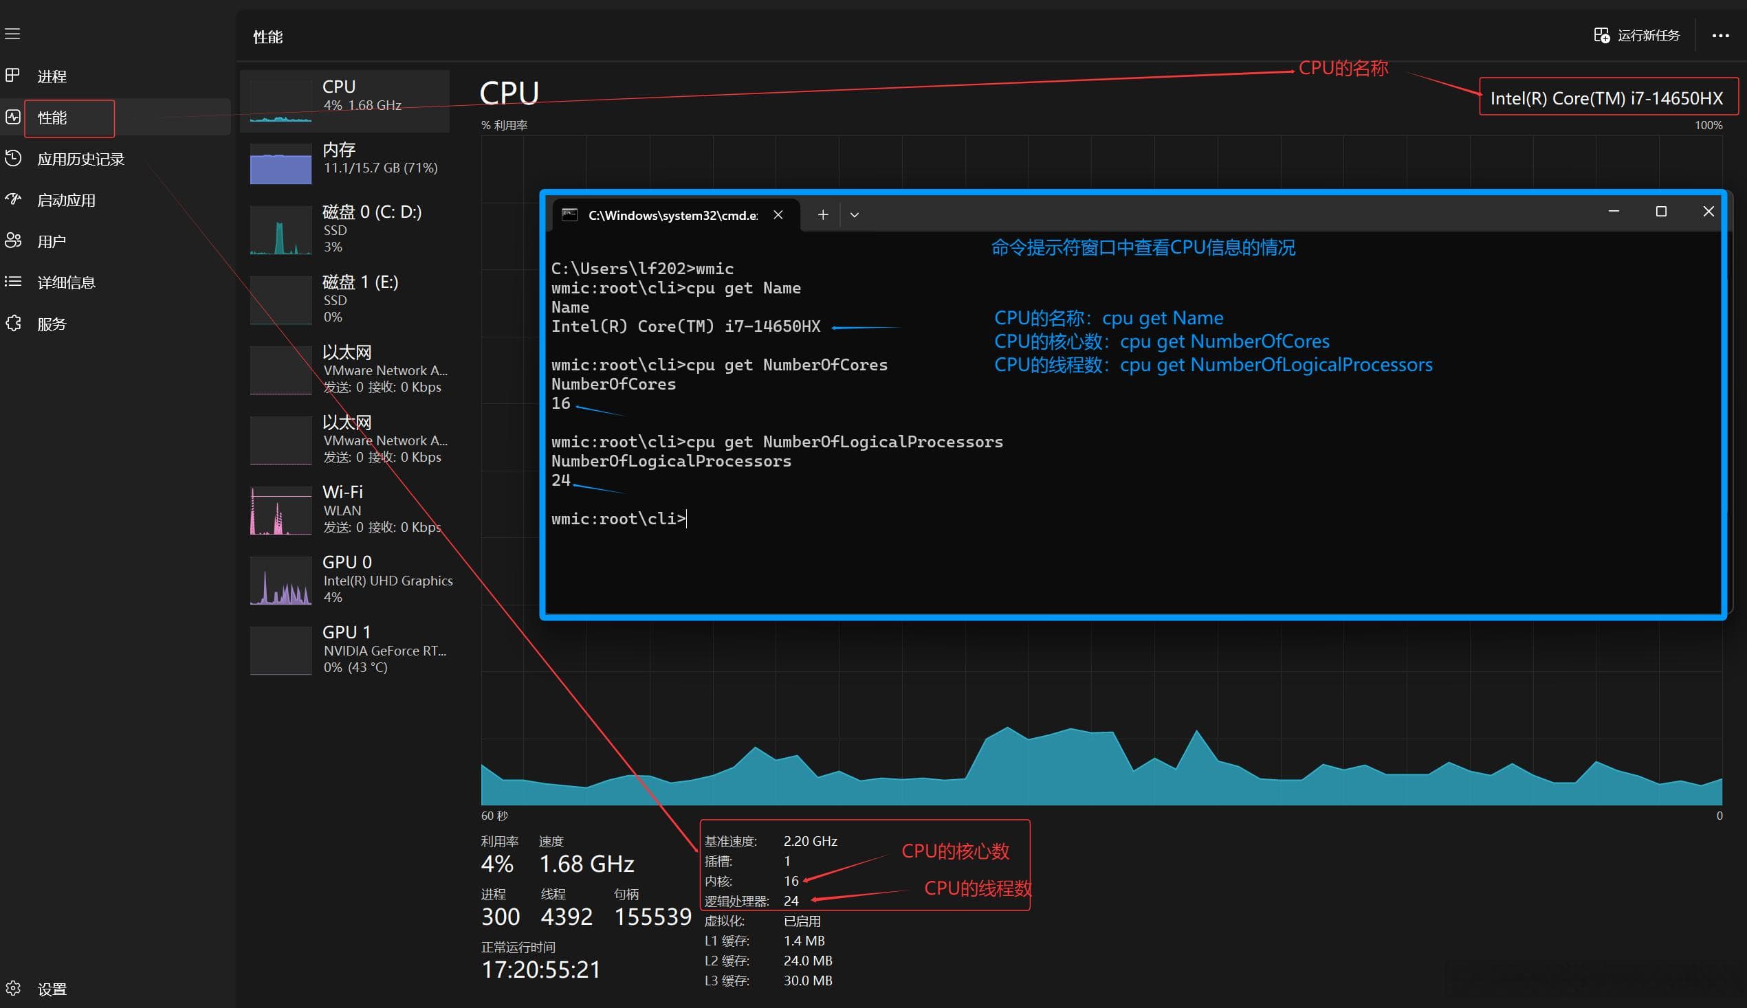
Task: Click the Intel(R) Core(TM) i7-14650HX name label
Action: 1606,98
